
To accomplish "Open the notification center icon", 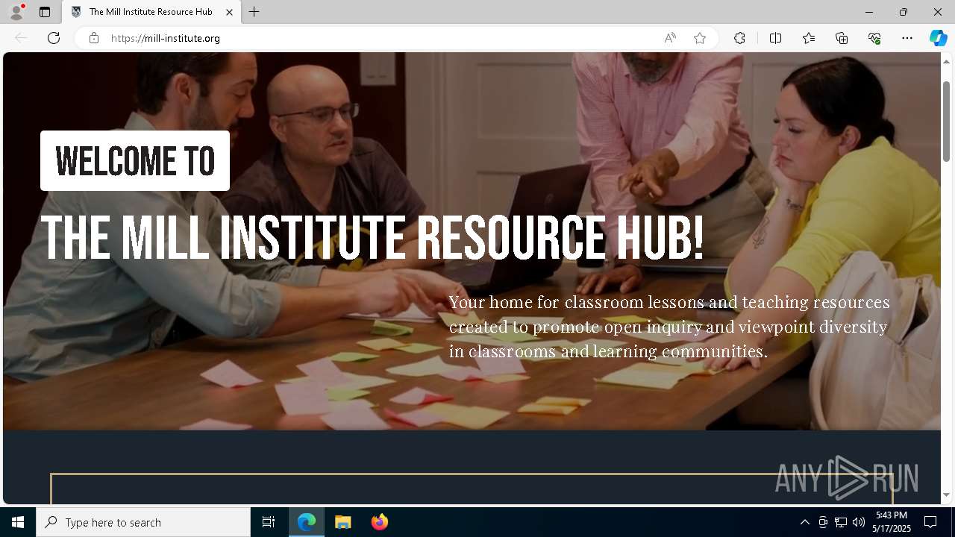I will (930, 522).
